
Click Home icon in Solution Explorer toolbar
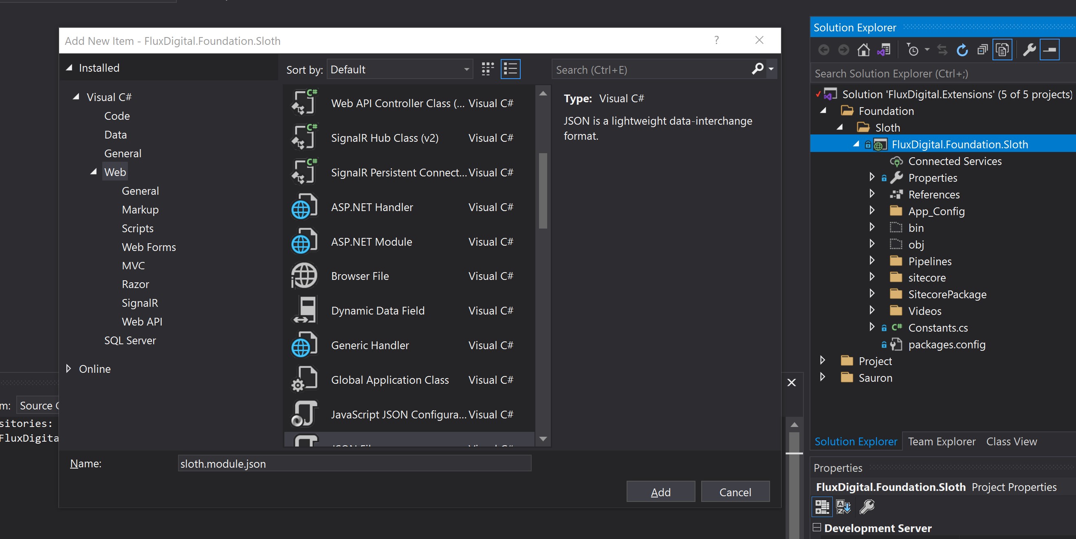(x=863, y=50)
